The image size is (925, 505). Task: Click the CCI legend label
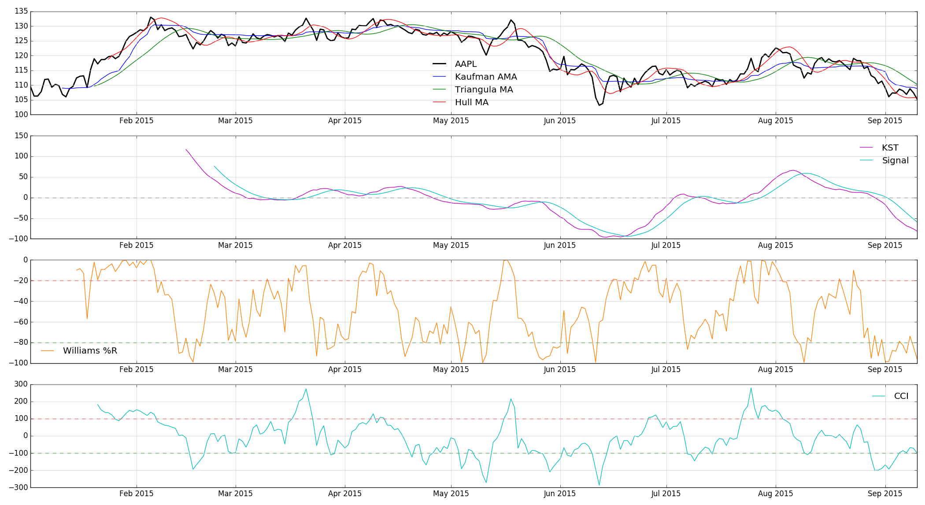pyautogui.click(x=901, y=396)
